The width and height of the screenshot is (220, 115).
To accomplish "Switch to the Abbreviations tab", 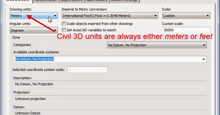I will click(x=97, y=1).
